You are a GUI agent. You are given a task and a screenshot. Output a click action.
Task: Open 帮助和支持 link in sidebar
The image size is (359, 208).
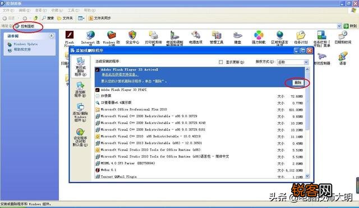pyautogui.click(x=22, y=49)
